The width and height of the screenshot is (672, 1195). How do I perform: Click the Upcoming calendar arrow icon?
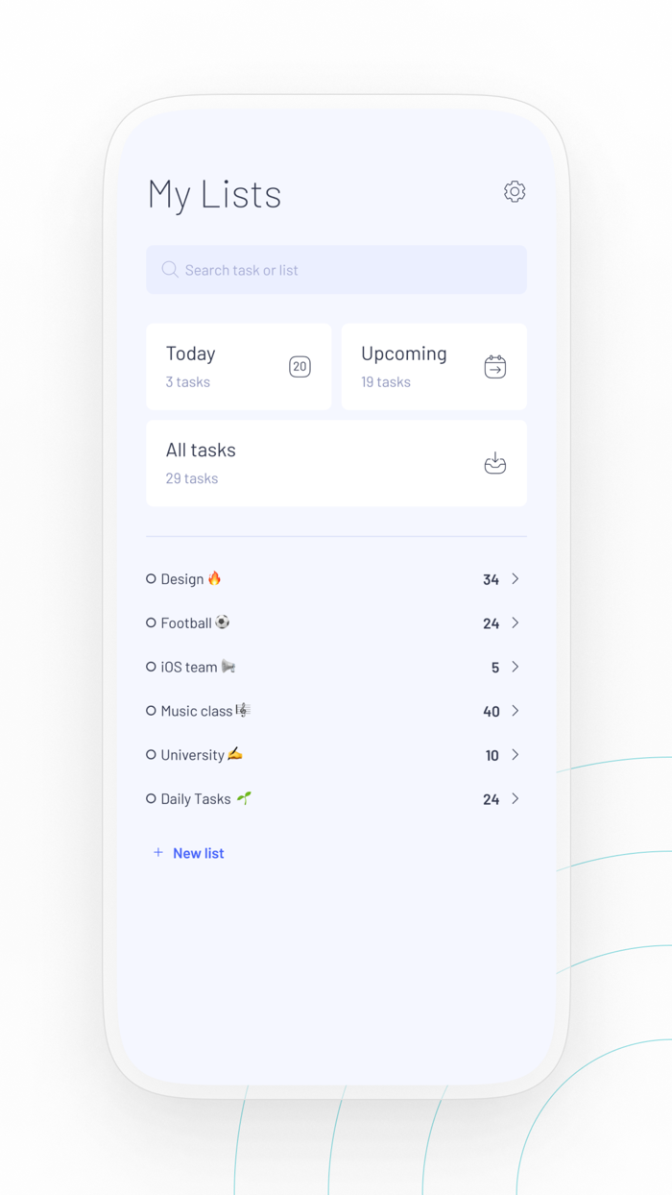tap(494, 367)
